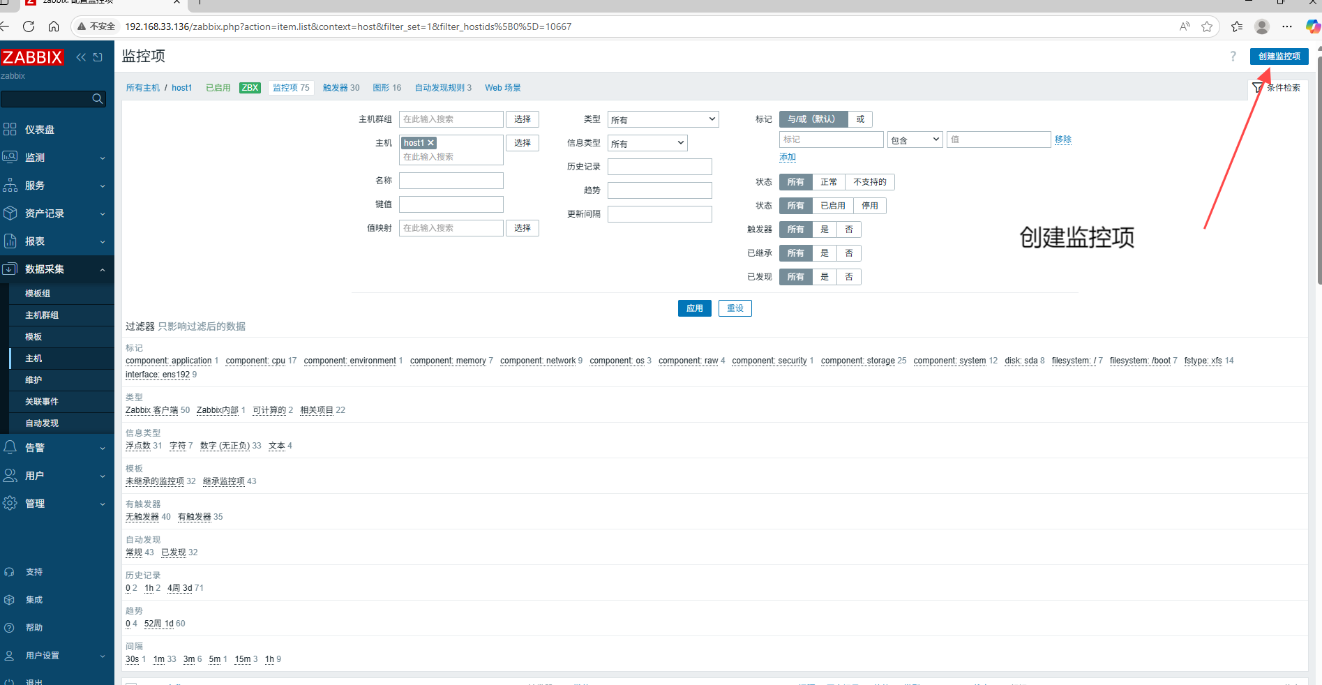The image size is (1322, 685).
Task: Filter by component: cpu tag link
Action: point(255,361)
